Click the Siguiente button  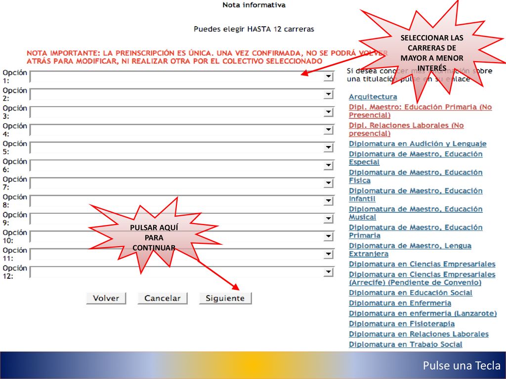pos(225,298)
